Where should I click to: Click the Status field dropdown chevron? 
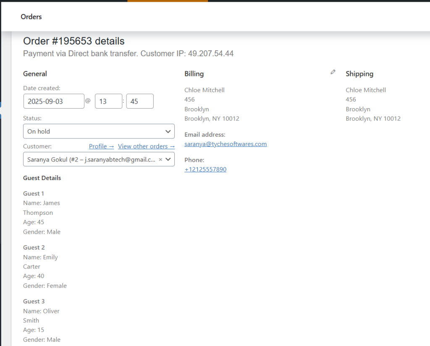(x=167, y=131)
